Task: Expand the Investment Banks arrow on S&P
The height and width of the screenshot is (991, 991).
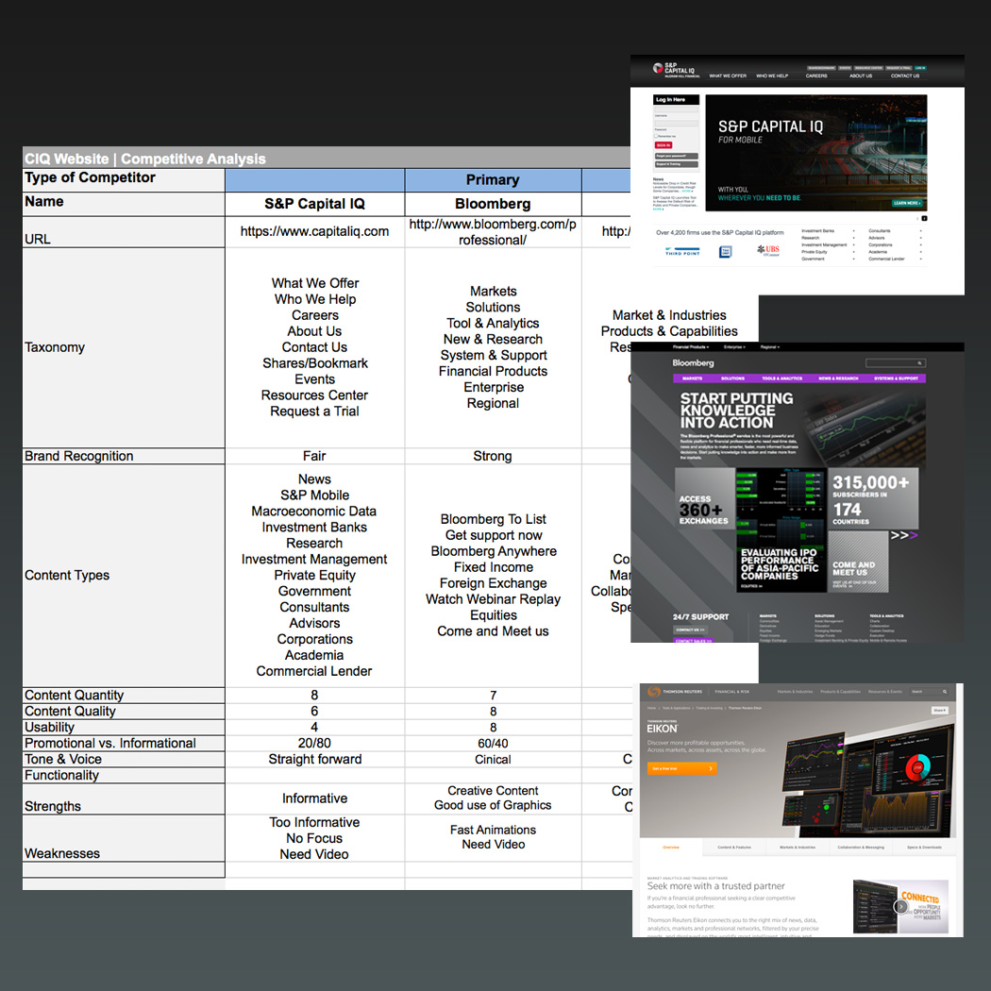Action: 854,230
